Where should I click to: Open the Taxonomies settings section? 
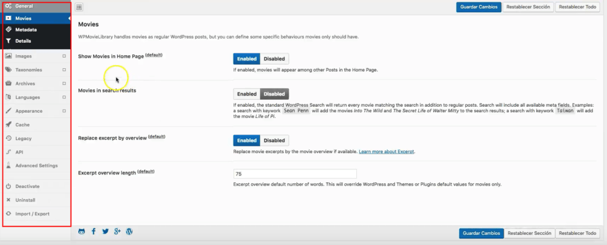(x=37, y=70)
